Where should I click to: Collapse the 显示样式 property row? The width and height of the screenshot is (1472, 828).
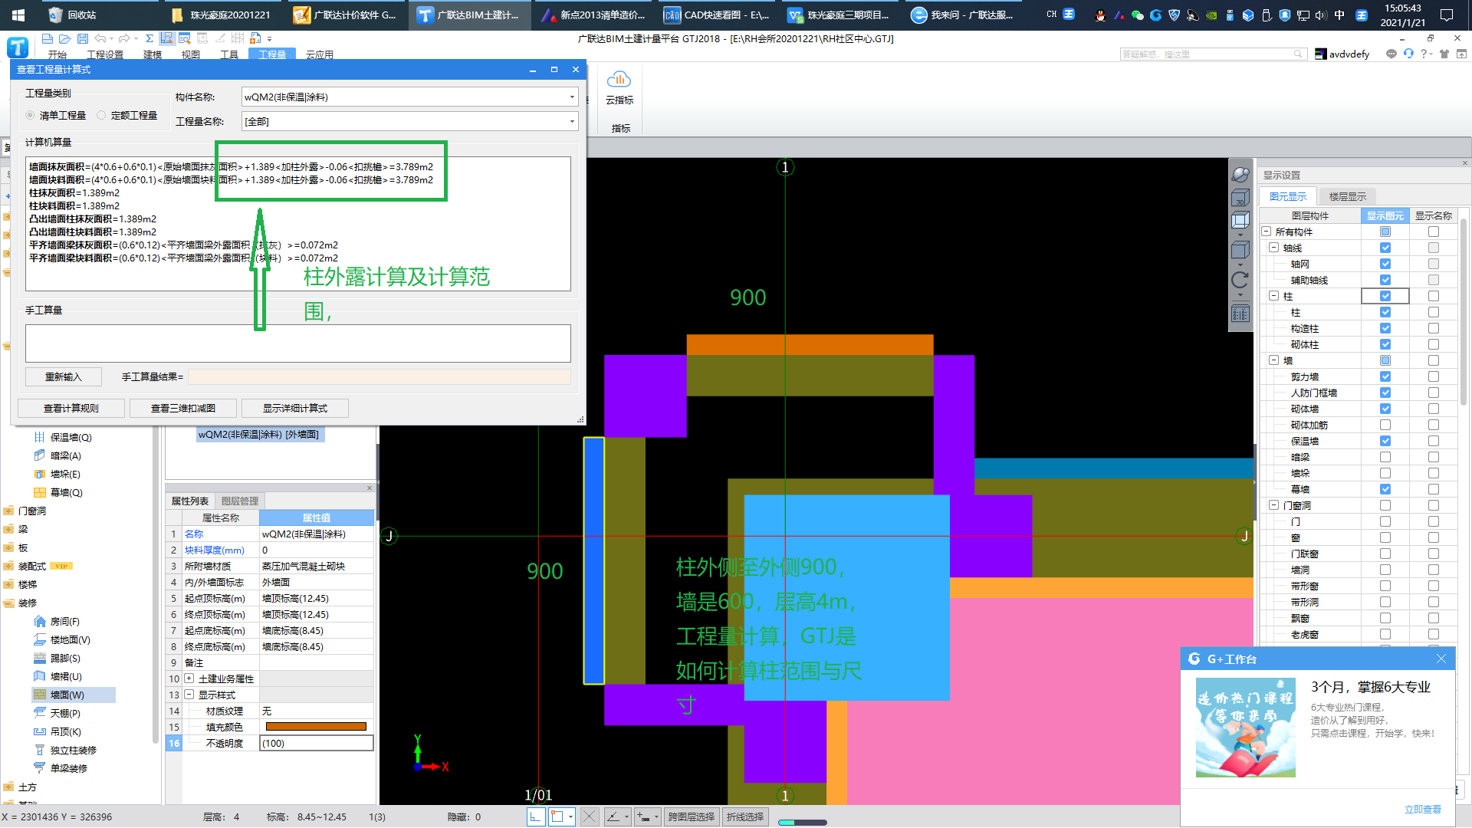(x=189, y=695)
